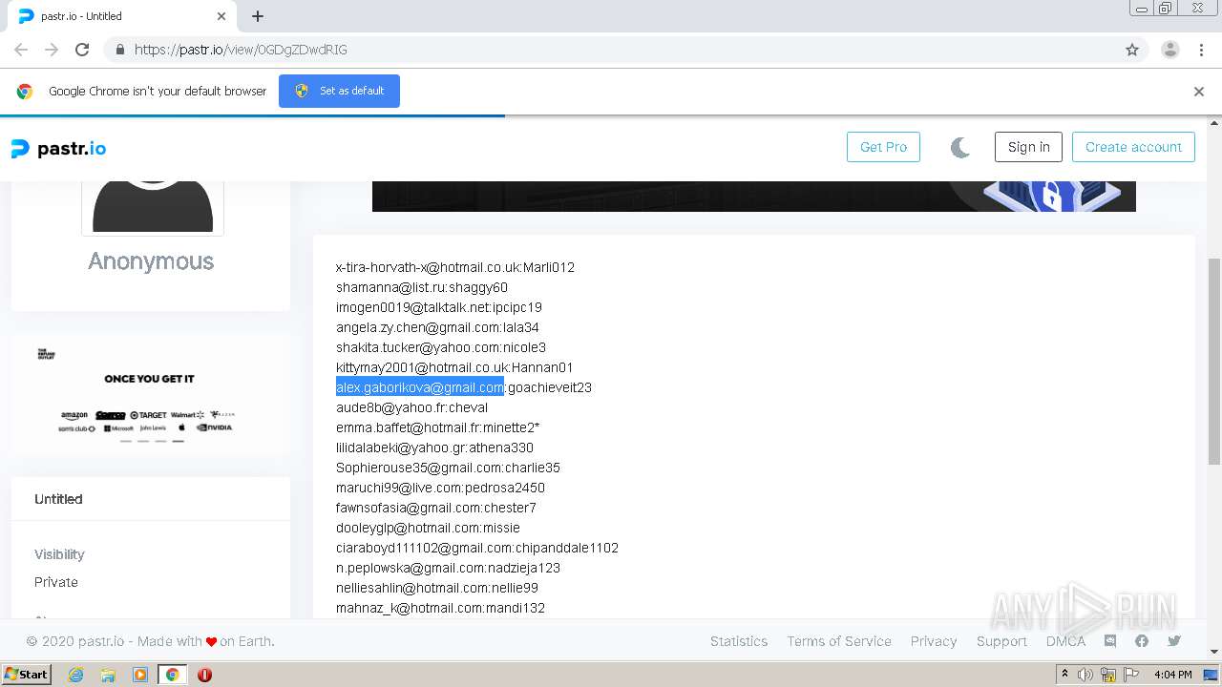Click the Sophierouse35@gmail.com line
Viewport: 1222px width, 687px height.
(448, 468)
